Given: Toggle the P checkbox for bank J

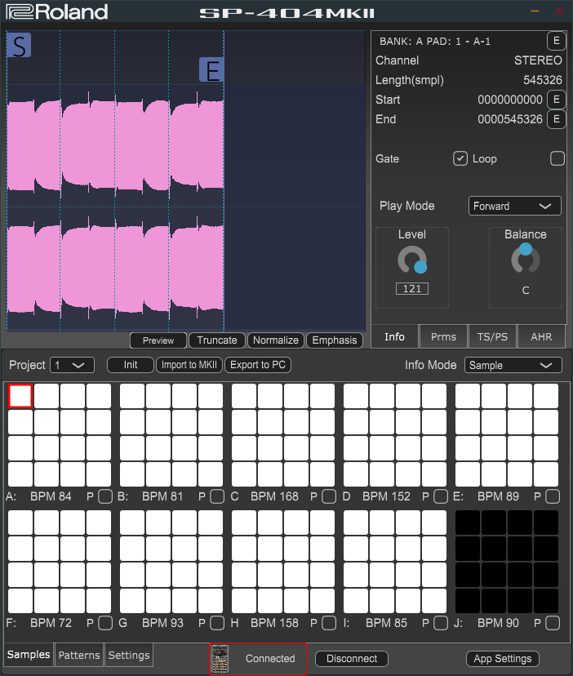Looking at the screenshot, I should (x=553, y=623).
